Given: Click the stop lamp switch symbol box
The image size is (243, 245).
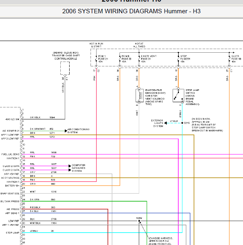Looking at the screenshot, I should 178,95.
